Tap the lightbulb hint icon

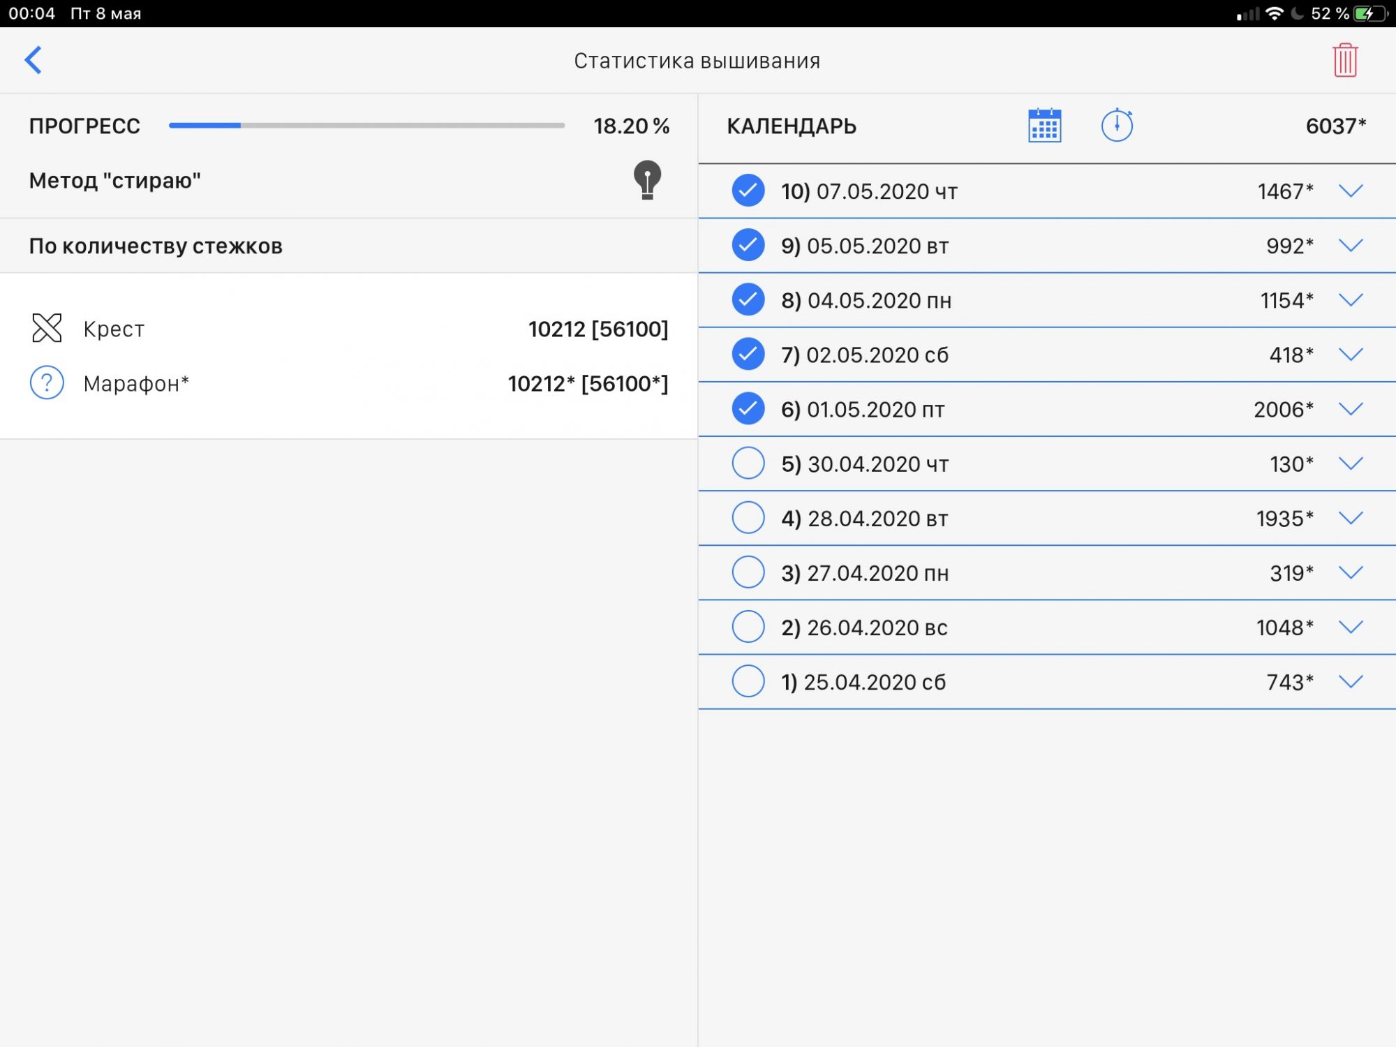click(x=647, y=180)
